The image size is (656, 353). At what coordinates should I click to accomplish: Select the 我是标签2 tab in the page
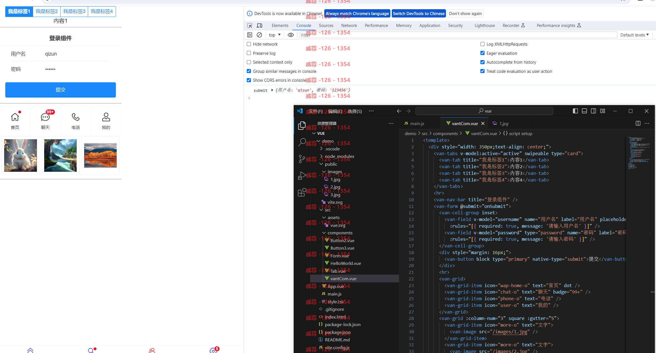[x=47, y=11]
